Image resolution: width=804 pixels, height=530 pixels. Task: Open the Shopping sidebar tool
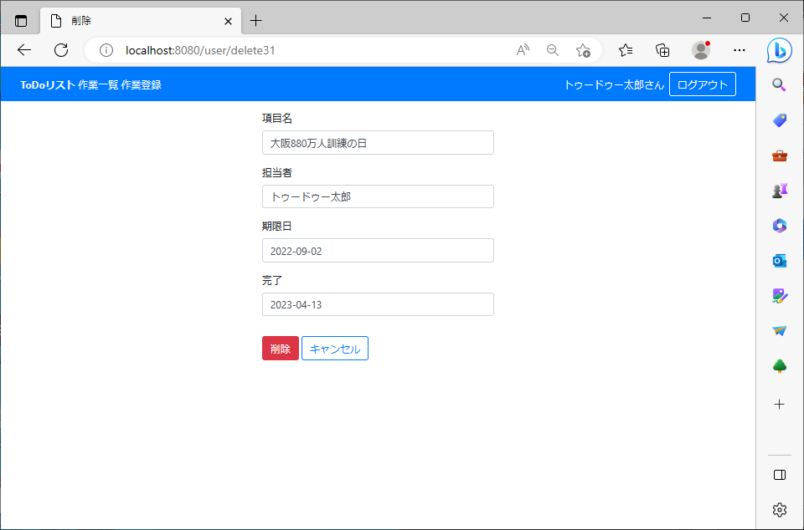click(x=779, y=120)
